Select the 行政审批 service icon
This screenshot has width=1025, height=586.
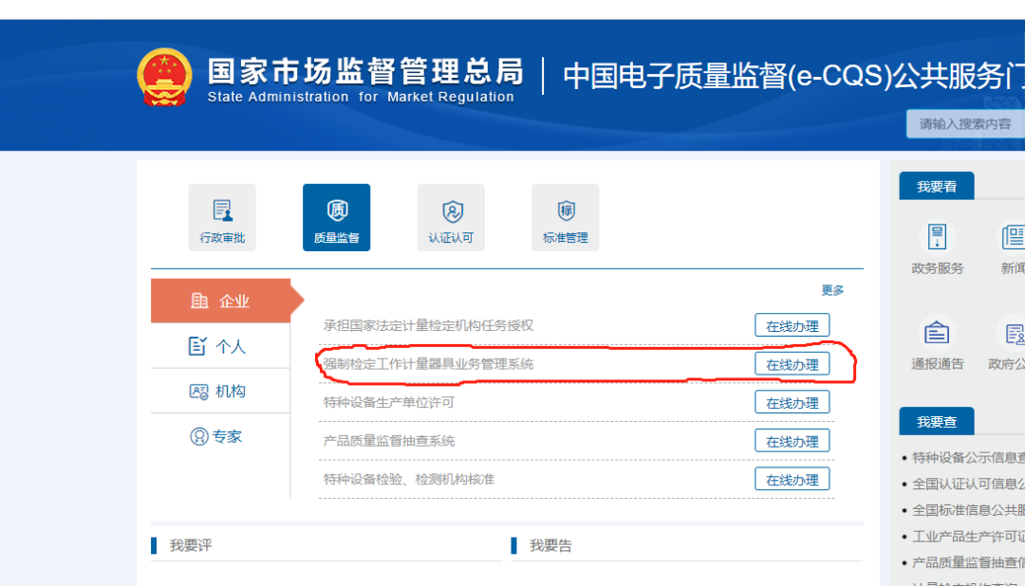[221, 217]
